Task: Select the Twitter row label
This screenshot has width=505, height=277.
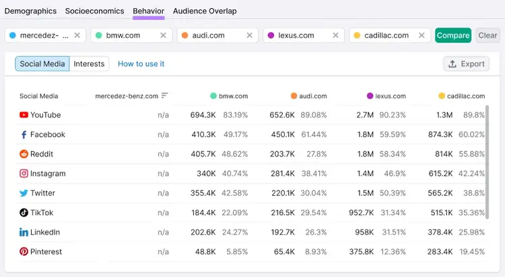Action: [42, 193]
